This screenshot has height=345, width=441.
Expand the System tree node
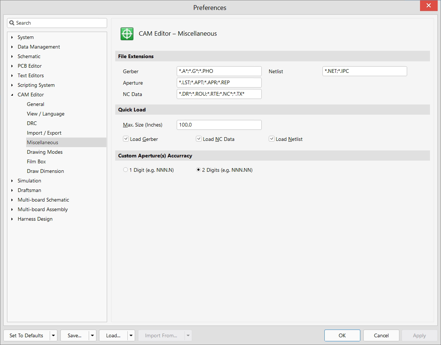pyautogui.click(x=12, y=38)
